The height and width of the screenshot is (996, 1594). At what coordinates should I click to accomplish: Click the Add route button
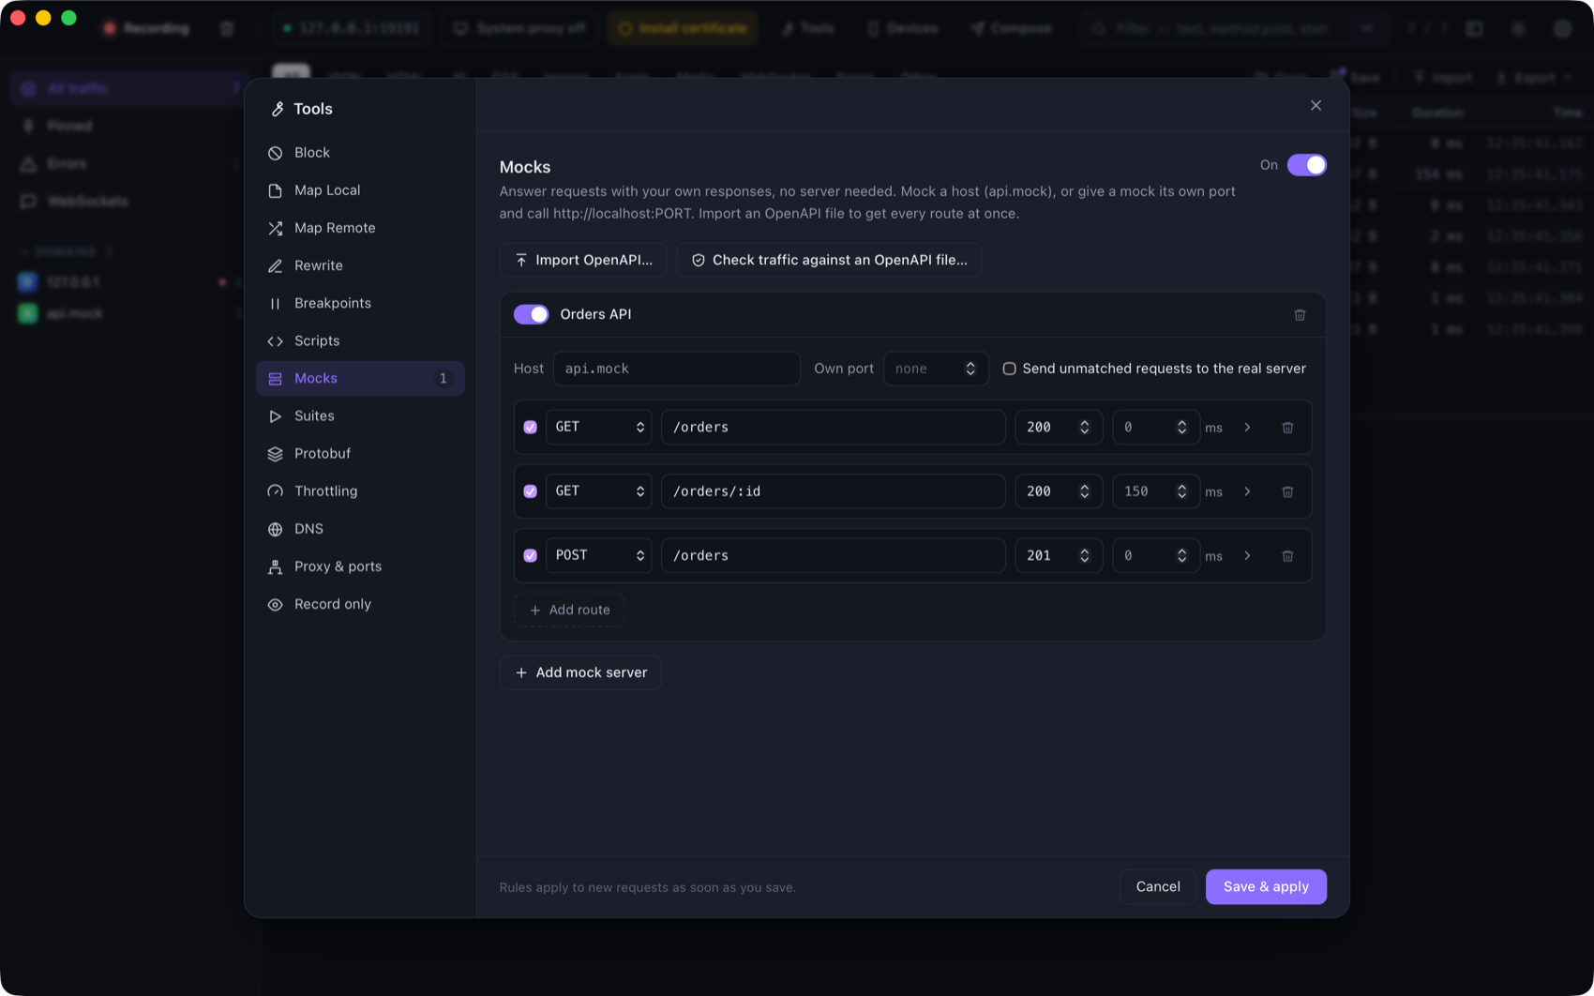(569, 610)
